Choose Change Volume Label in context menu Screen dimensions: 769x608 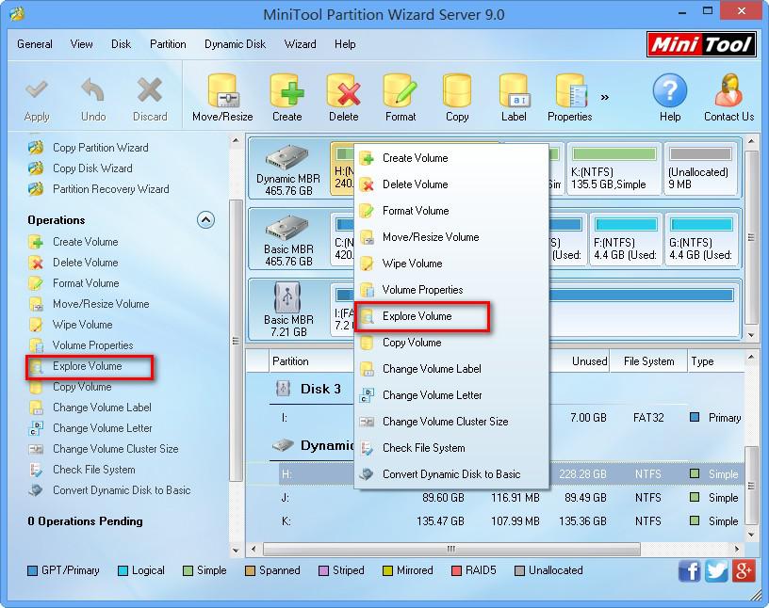451,368
